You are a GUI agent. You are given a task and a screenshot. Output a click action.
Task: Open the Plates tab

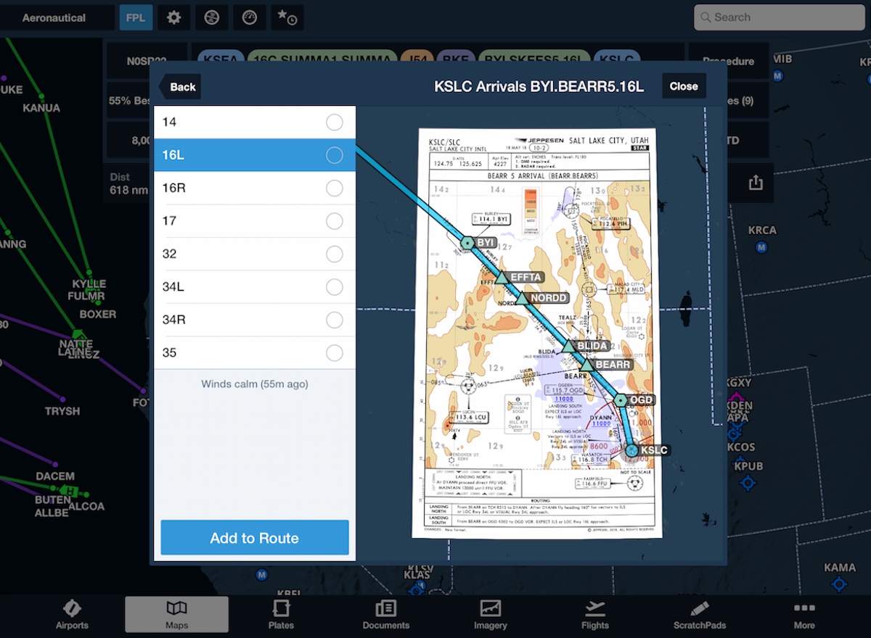281,615
